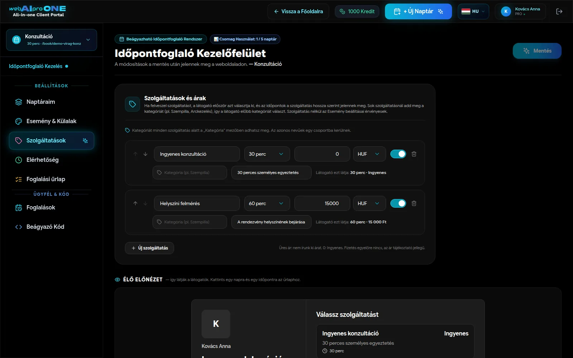Open Naptáraim in the sidebar

(52, 102)
